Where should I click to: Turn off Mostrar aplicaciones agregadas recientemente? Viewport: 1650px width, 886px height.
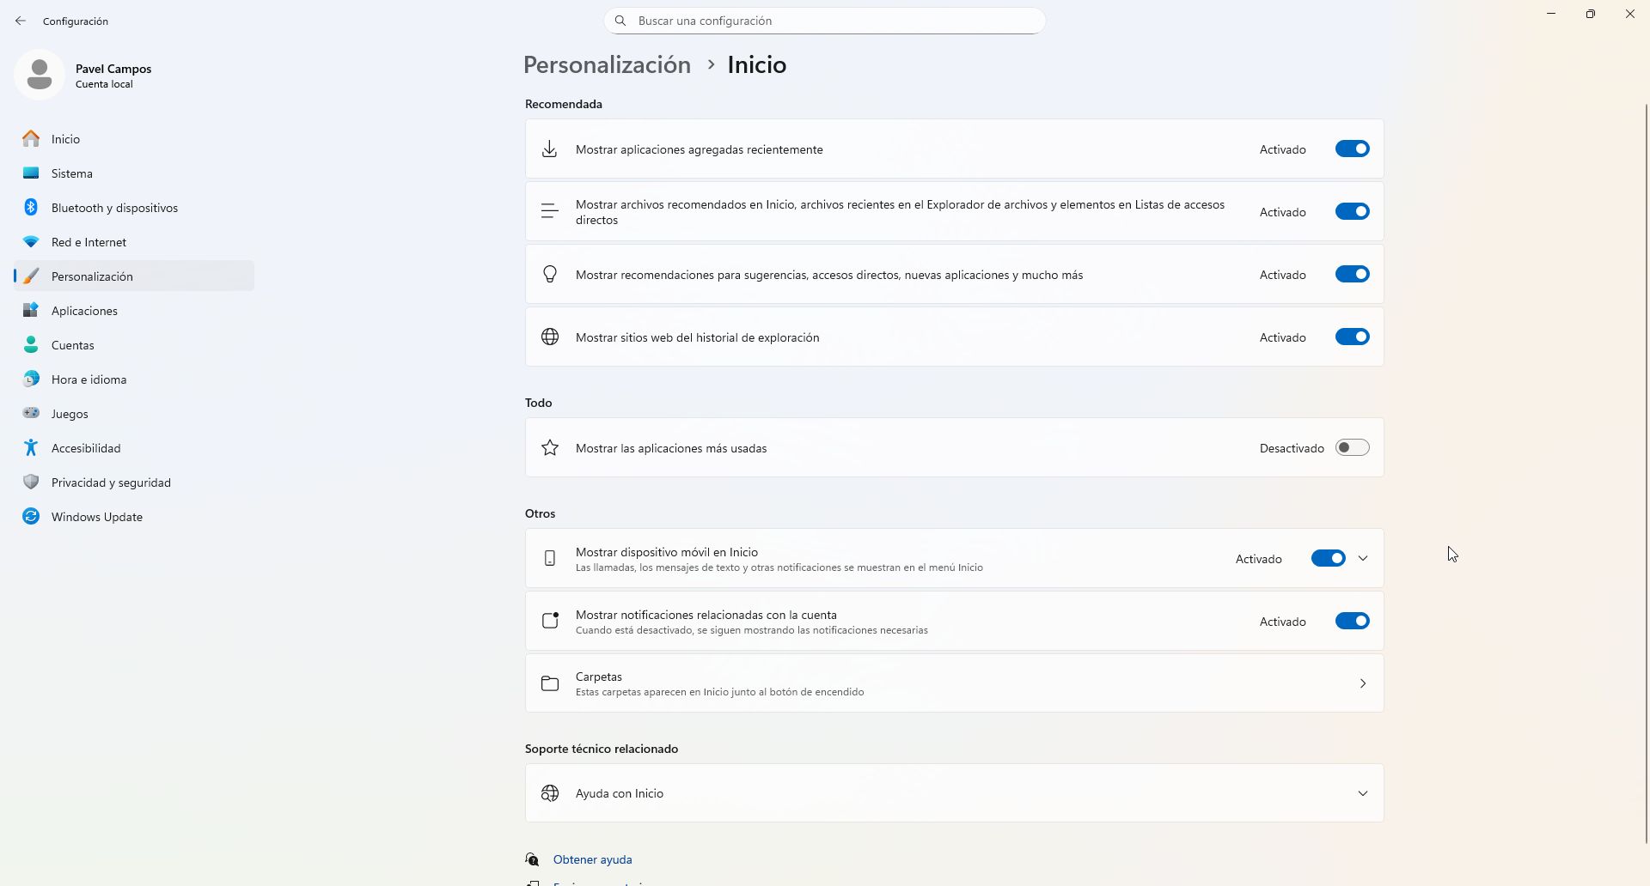coord(1352,149)
